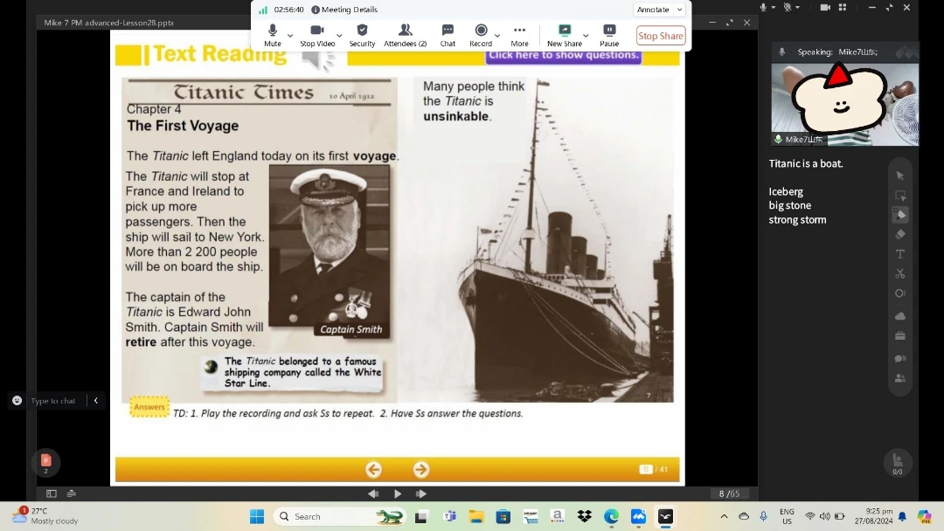Open audio options arrow beside Mute
This screenshot has width=944, height=531.
290,36
